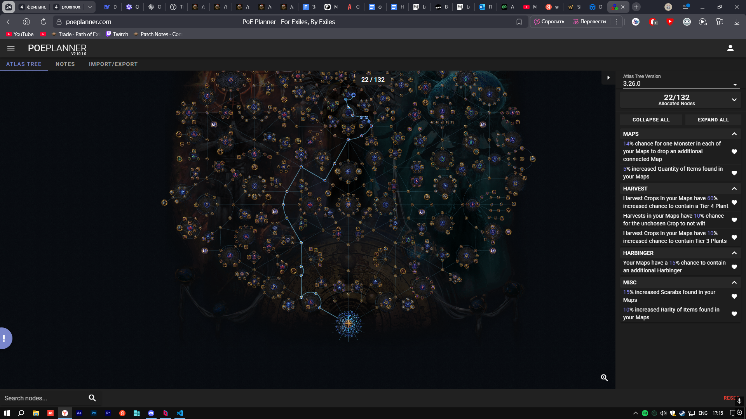
Task: Bookmark this page with bookmark icon
Action: click(x=519, y=22)
